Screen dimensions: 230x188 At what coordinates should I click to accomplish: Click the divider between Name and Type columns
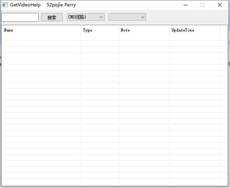click(x=81, y=30)
